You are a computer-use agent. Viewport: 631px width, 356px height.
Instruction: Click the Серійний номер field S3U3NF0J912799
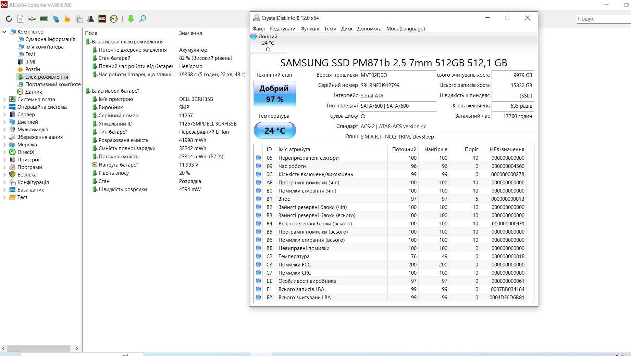tap(398, 85)
